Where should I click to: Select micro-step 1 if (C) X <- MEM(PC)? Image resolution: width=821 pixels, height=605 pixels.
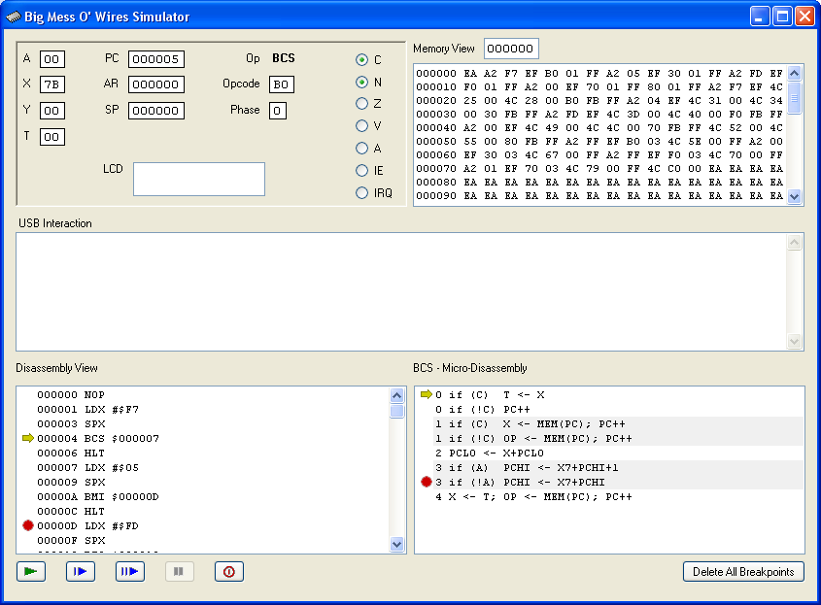[530, 424]
